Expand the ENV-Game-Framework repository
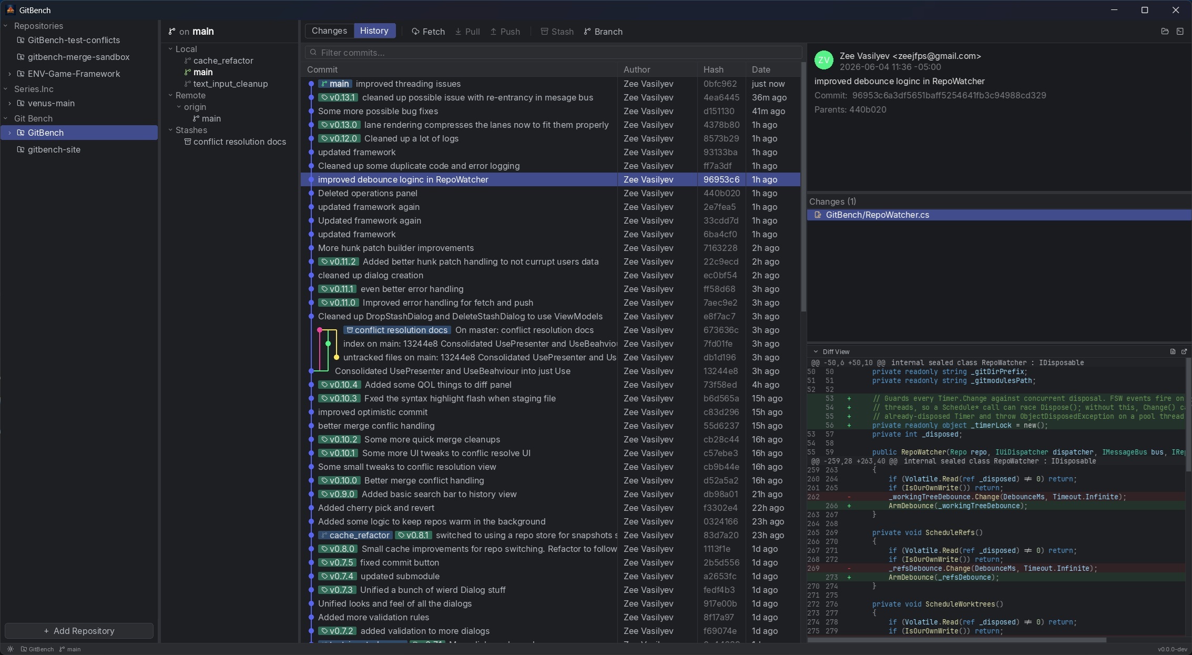This screenshot has width=1192, height=655. (9, 74)
